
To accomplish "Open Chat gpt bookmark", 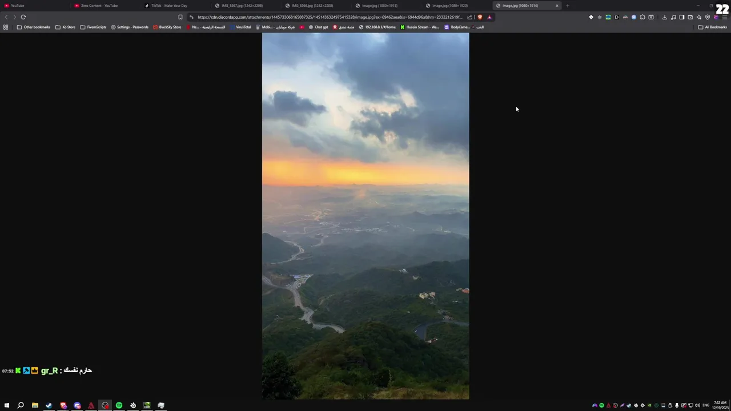I will (x=318, y=27).
